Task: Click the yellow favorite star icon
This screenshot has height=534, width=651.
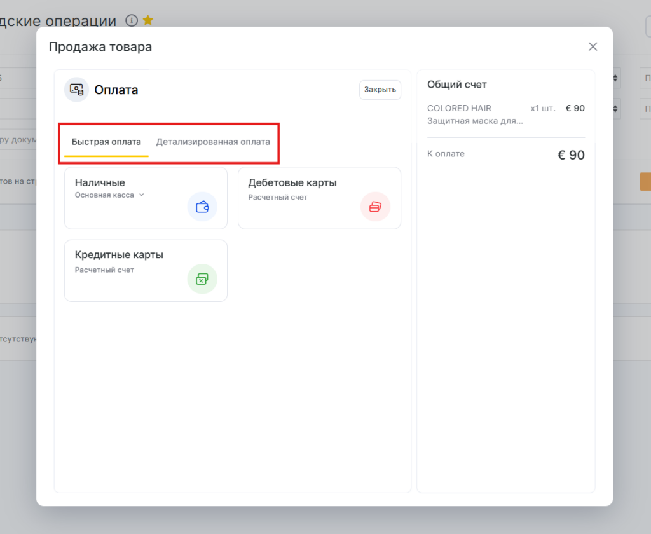Action: click(x=147, y=20)
